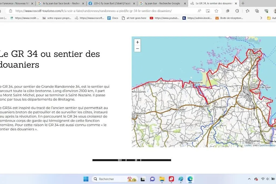Close the 'Le GR 34' tab
Screen dimensions: 276x184
(x=236, y=3)
